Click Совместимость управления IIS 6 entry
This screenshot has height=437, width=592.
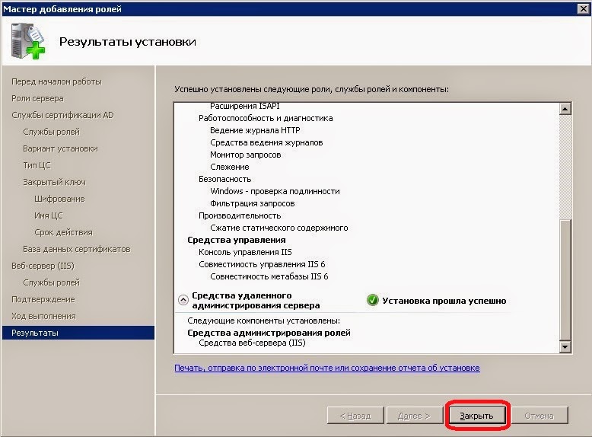tap(262, 264)
